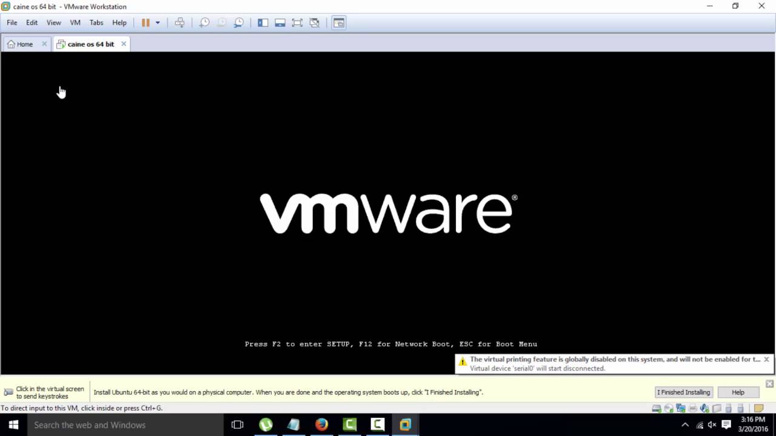
Task: Open the printer device status icon
Action: coord(693,409)
